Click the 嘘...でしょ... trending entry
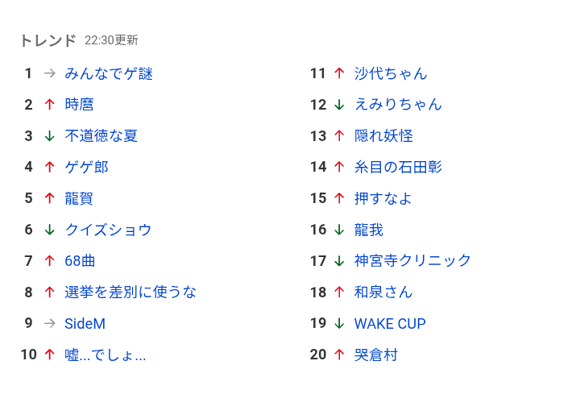Viewport: 580px width, 419px height. point(106,355)
